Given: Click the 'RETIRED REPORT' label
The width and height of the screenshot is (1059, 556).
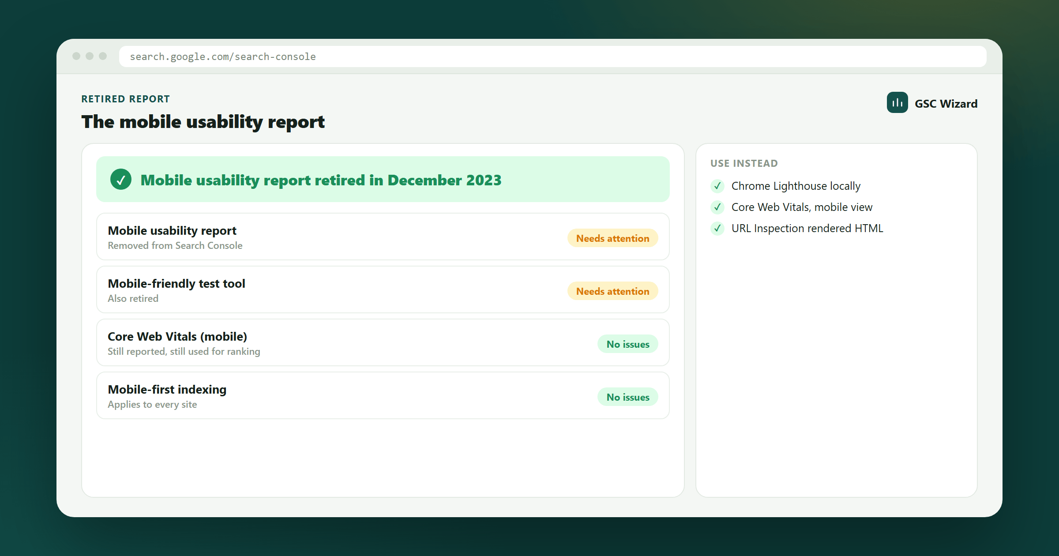Looking at the screenshot, I should point(126,99).
